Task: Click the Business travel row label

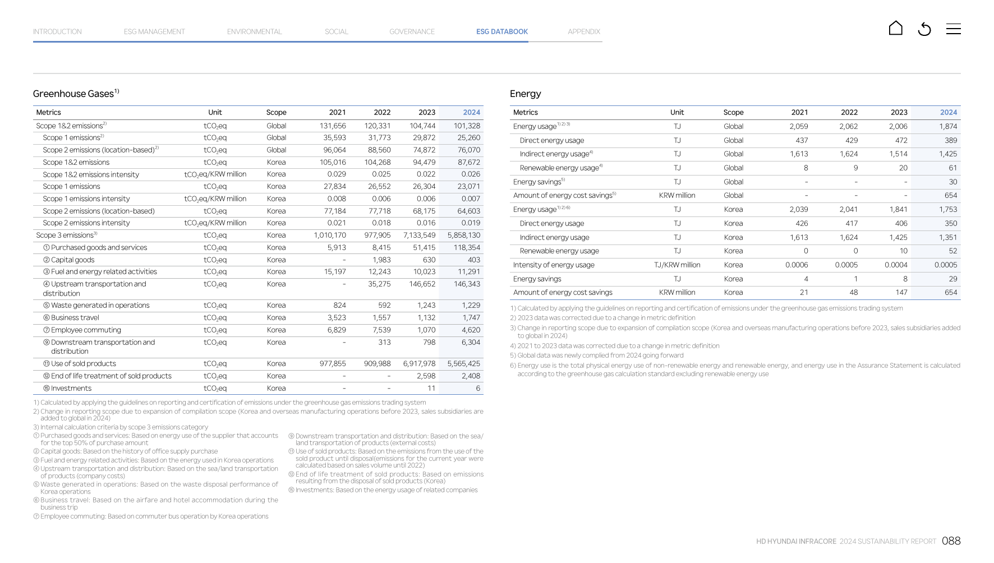Action: 71,318
